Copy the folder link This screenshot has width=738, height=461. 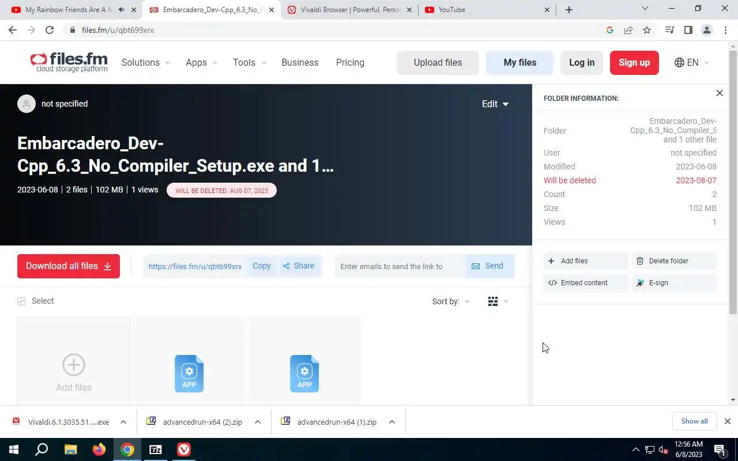tap(262, 266)
